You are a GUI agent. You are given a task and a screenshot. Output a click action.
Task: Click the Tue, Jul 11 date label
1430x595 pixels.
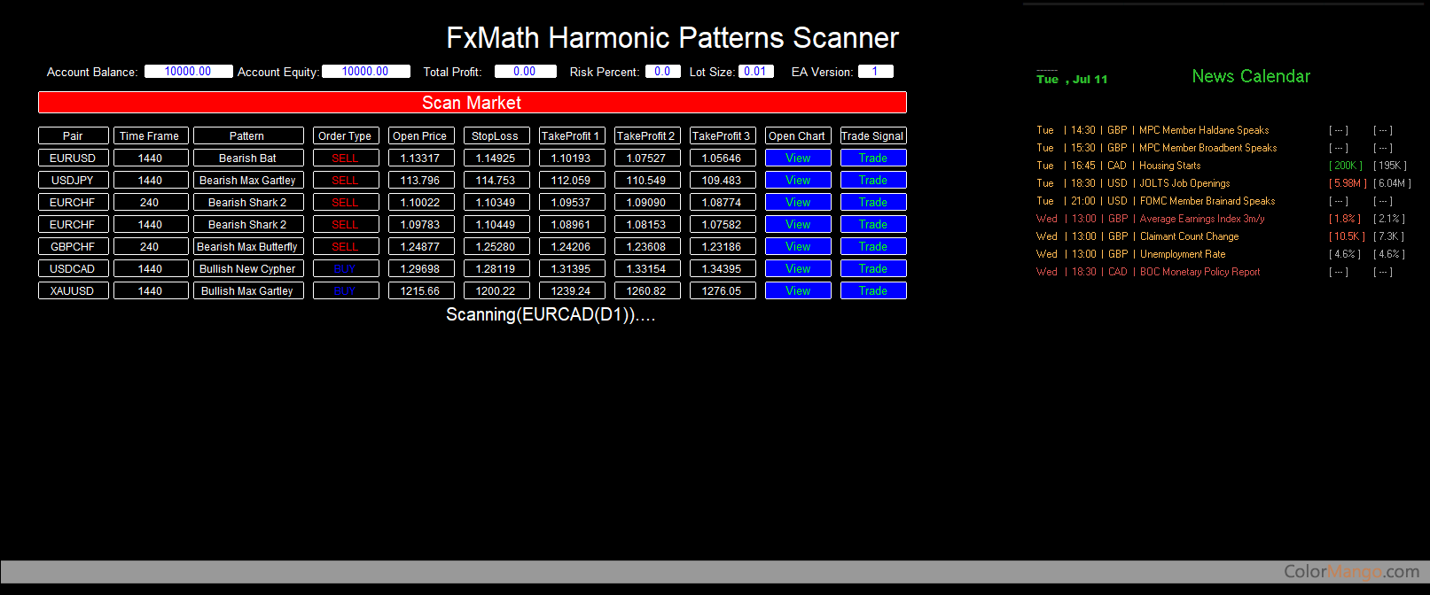(1072, 79)
